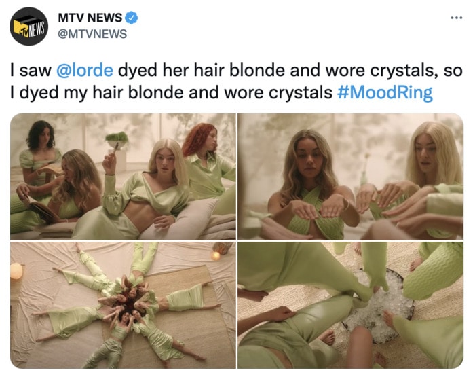Click the glowing salt lamp in overhead photo
Viewport: 475px width, 381px height.
click(x=17, y=271)
